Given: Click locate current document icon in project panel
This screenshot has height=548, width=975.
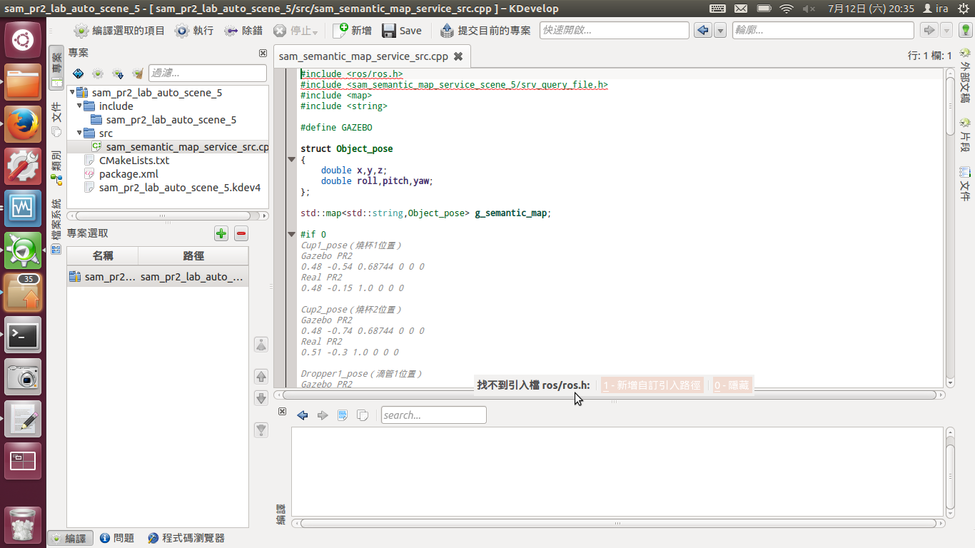Looking at the screenshot, I should point(78,73).
